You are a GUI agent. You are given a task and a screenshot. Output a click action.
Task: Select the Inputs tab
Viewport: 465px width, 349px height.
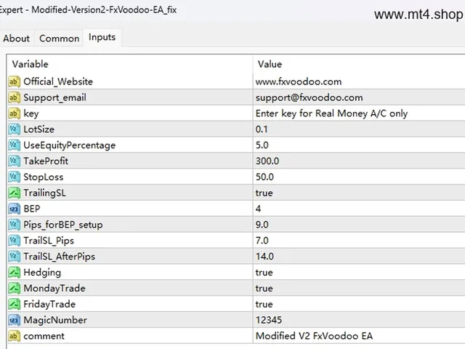point(102,37)
